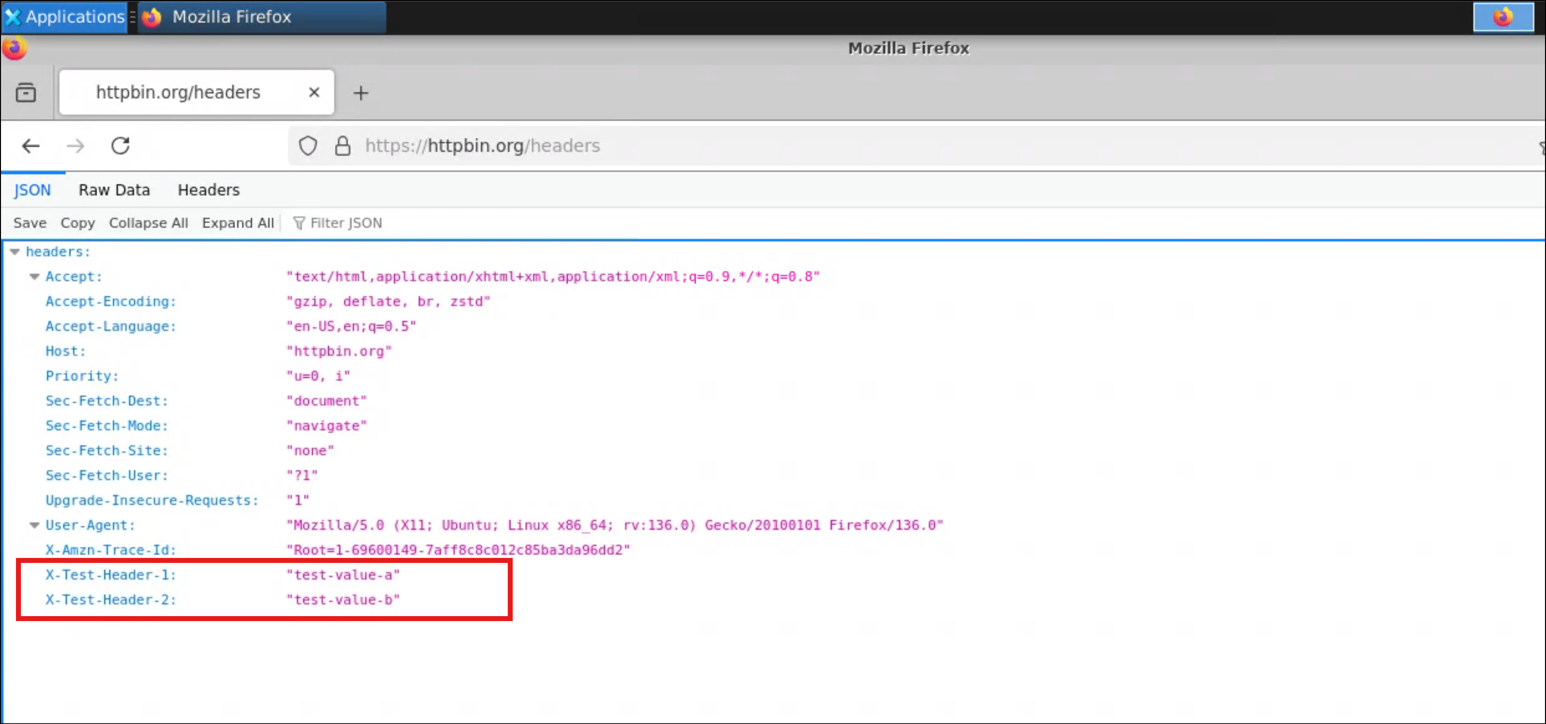Select the Sec-Fetch-Dest key
The width and height of the screenshot is (1546, 724).
tap(107, 401)
